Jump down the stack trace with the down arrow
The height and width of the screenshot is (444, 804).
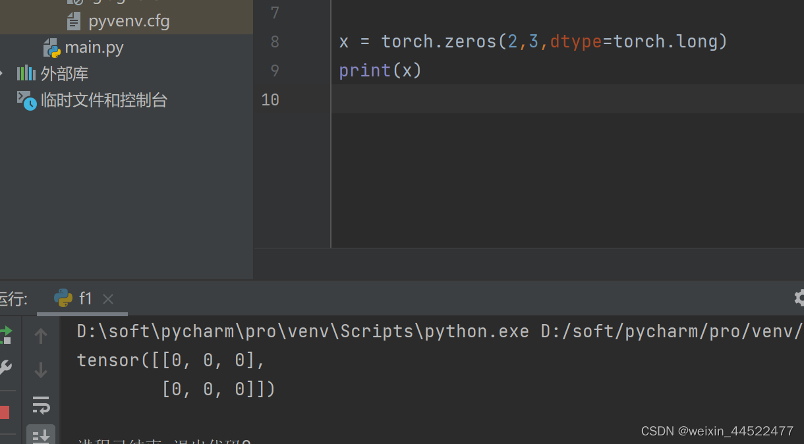41,370
